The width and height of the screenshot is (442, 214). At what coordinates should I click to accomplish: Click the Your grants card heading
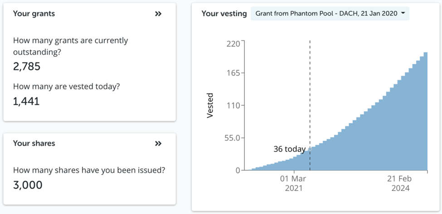point(34,14)
